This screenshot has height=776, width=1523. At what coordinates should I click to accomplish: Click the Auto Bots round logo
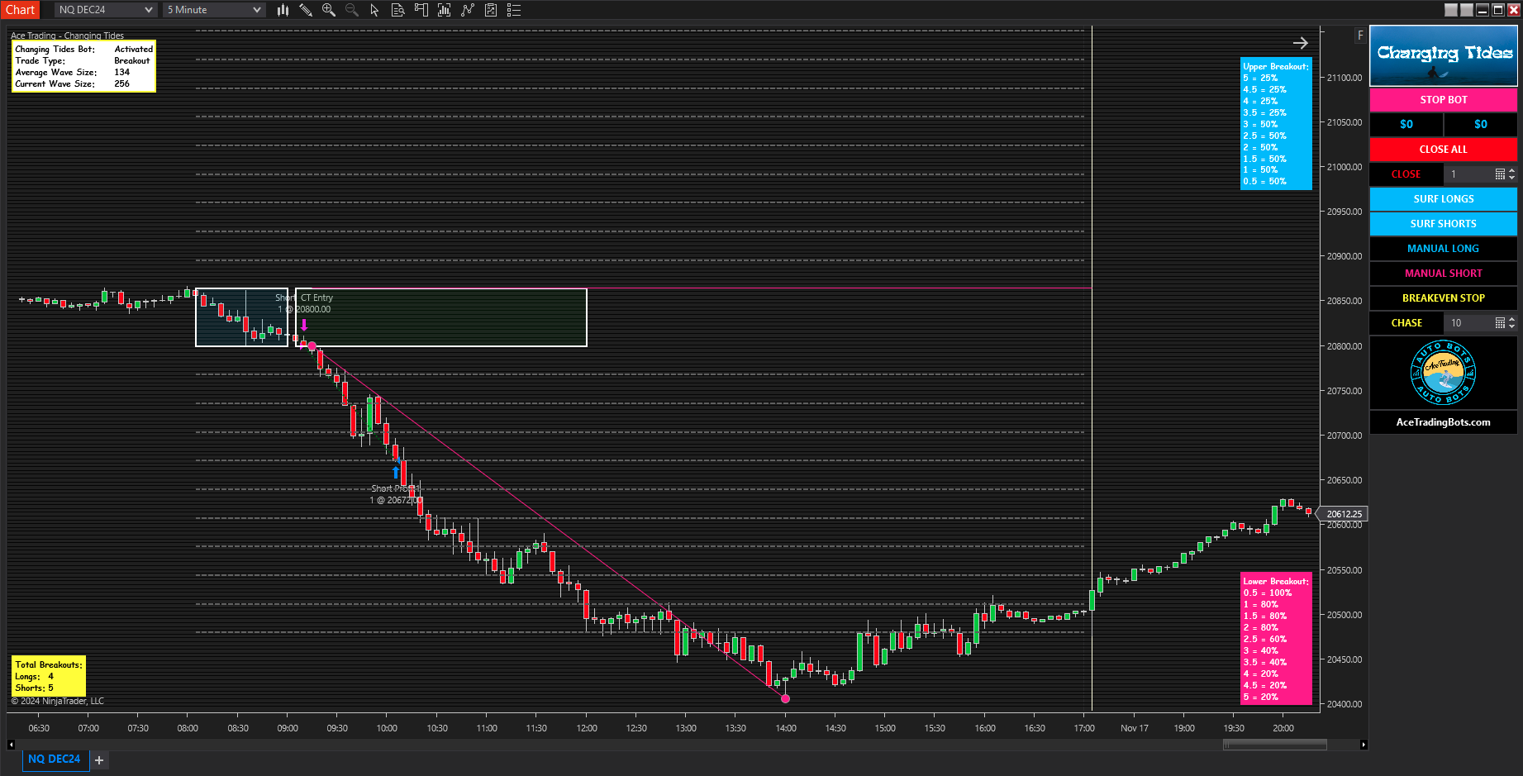tap(1444, 373)
